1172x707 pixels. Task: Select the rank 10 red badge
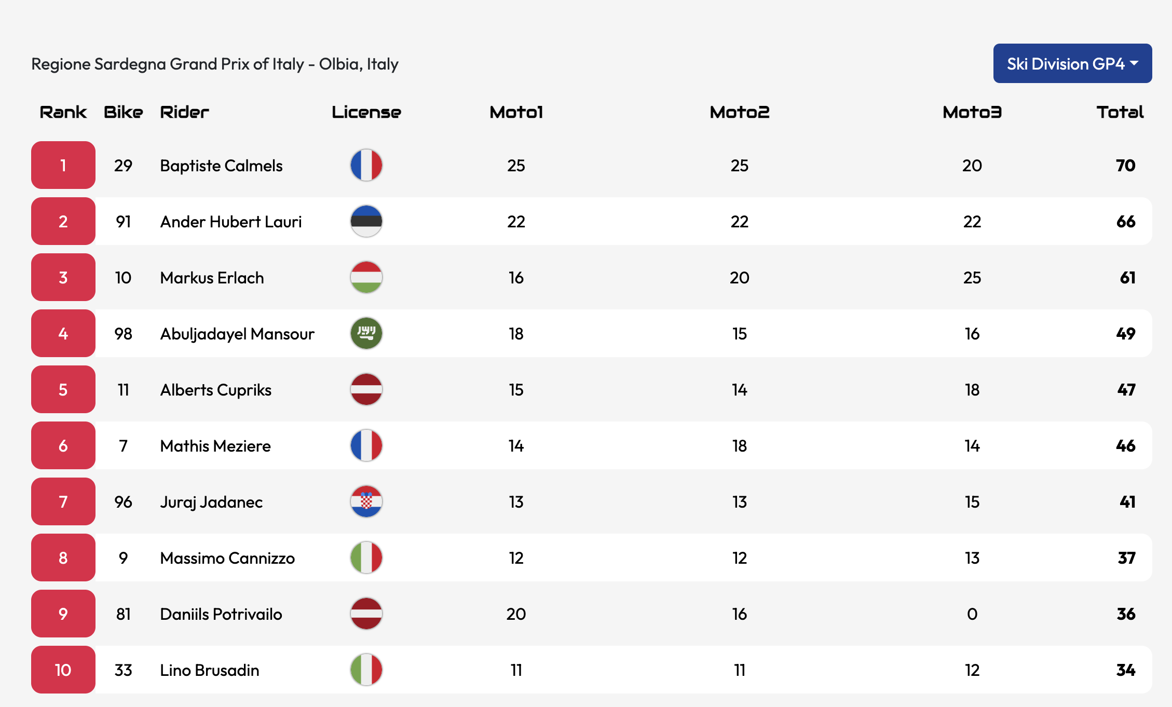click(63, 670)
